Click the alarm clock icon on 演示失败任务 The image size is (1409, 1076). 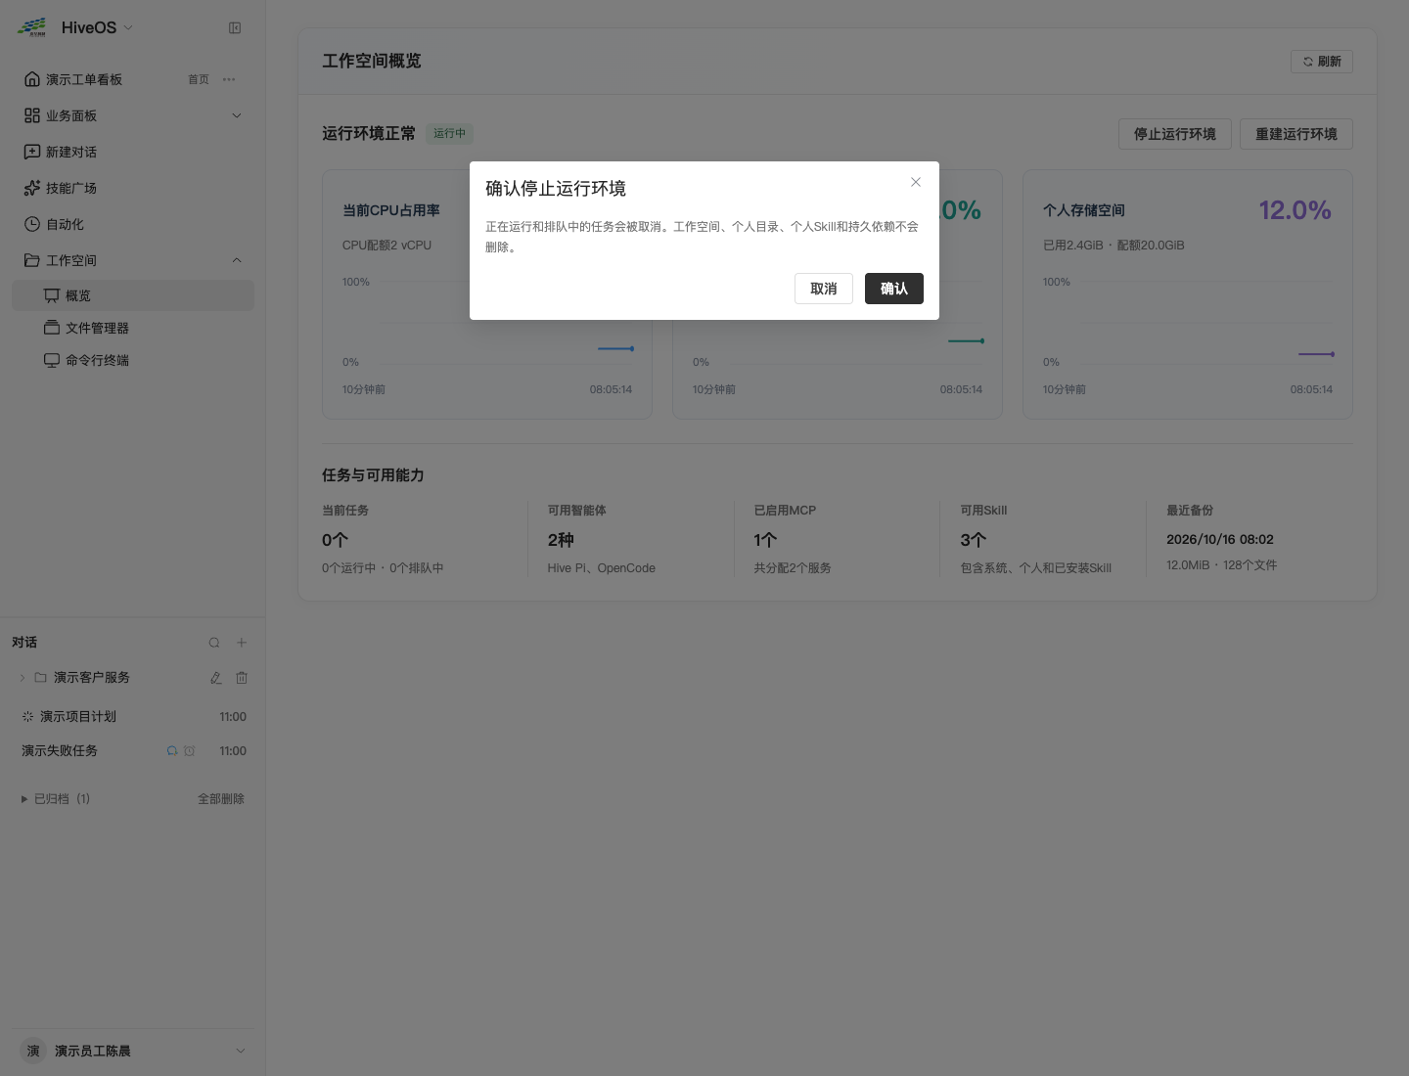pyautogui.click(x=190, y=751)
